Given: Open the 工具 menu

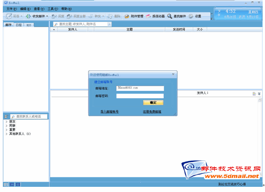Looking at the screenshot, I should tap(53, 9).
